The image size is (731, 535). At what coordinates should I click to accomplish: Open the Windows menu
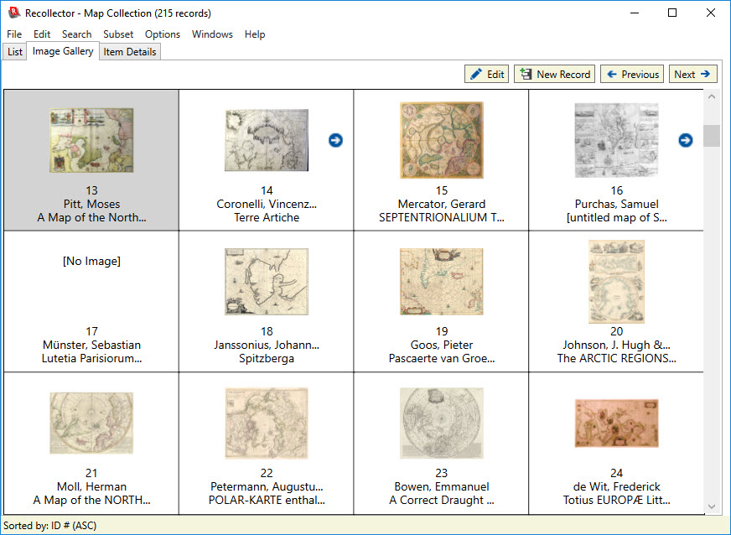(x=212, y=34)
